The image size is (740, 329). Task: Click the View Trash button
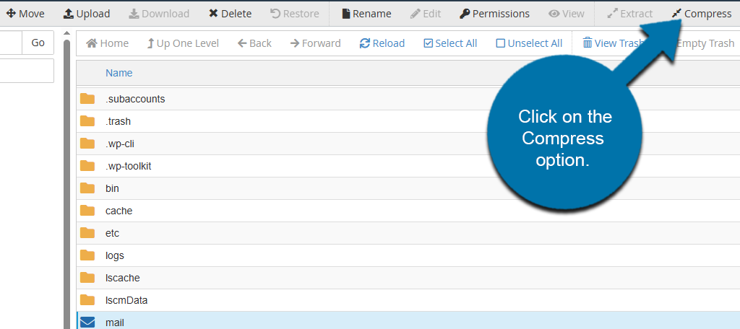click(x=611, y=43)
